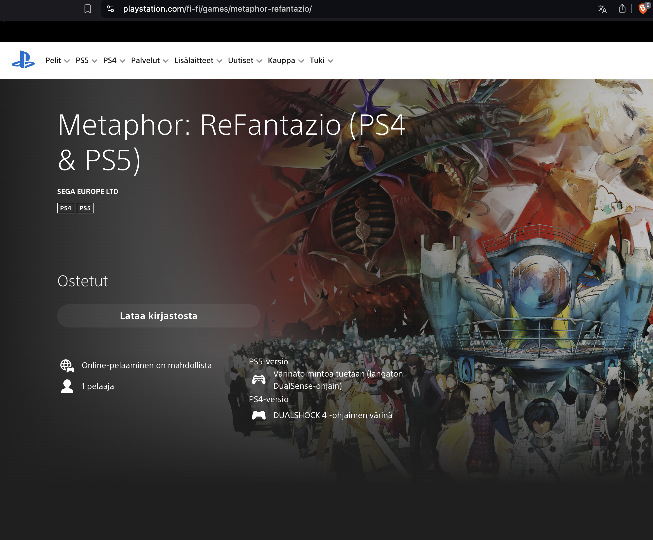Expand the Tuki menu
Screen dimensions: 653x540
pyautogui.click(x=321, y=61)
